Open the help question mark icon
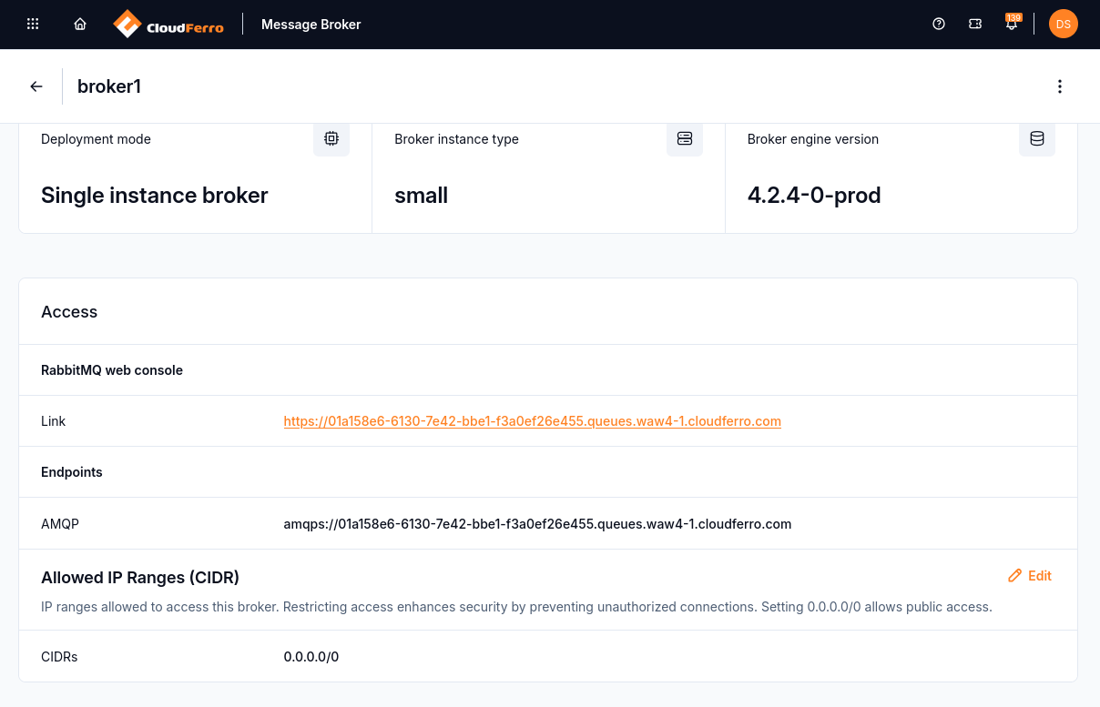 tap(939, 25)
